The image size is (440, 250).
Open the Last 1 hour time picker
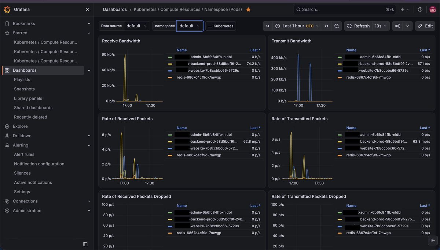(x=297, y=26)
